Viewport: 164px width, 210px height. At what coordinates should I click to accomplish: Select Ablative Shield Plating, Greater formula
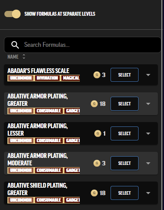[x=125, y=193]
